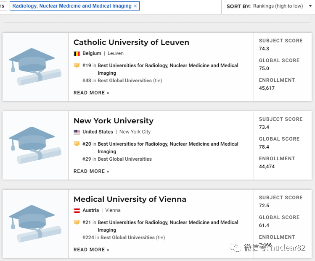The image size is (315, 261).
Task: Click the United States flag icon
Action: [x=77, y=132]
